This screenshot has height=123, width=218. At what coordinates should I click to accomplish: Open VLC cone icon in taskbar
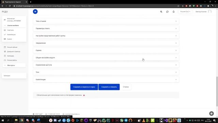[x=144, y=120]
